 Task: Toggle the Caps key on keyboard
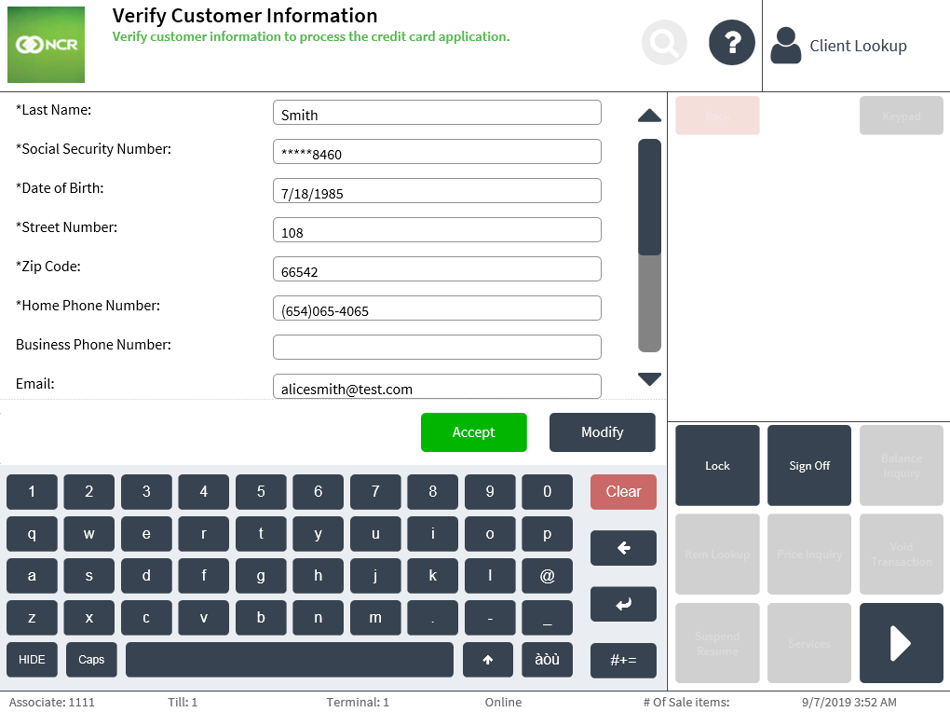click(x=91, y=660)
